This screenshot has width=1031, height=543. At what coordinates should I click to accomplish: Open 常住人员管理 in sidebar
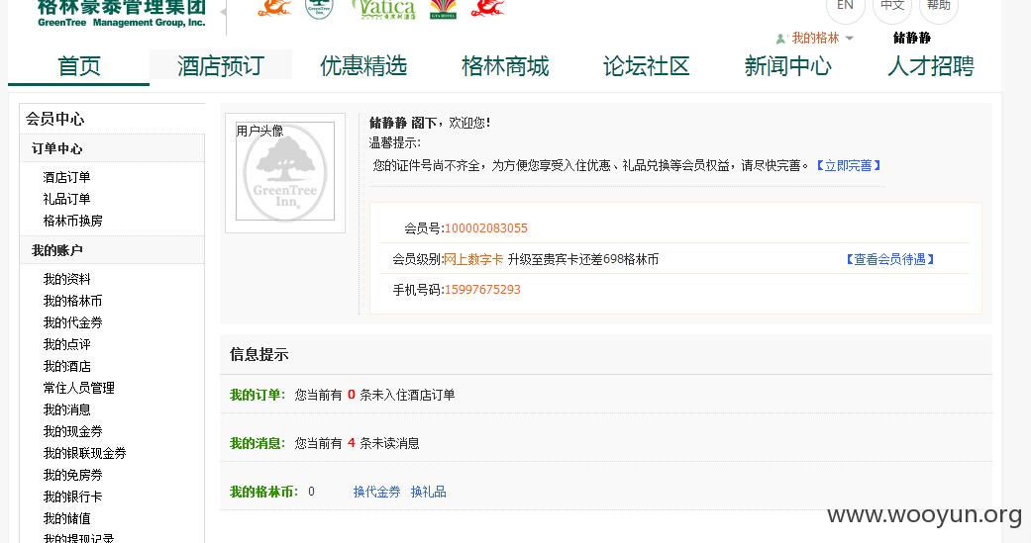click(78, 388)
